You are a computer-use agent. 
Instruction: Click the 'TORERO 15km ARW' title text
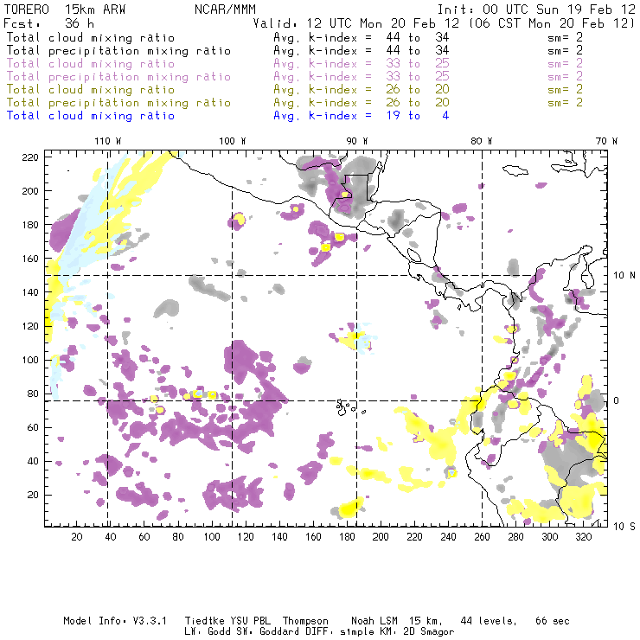[x=65, y=9]
